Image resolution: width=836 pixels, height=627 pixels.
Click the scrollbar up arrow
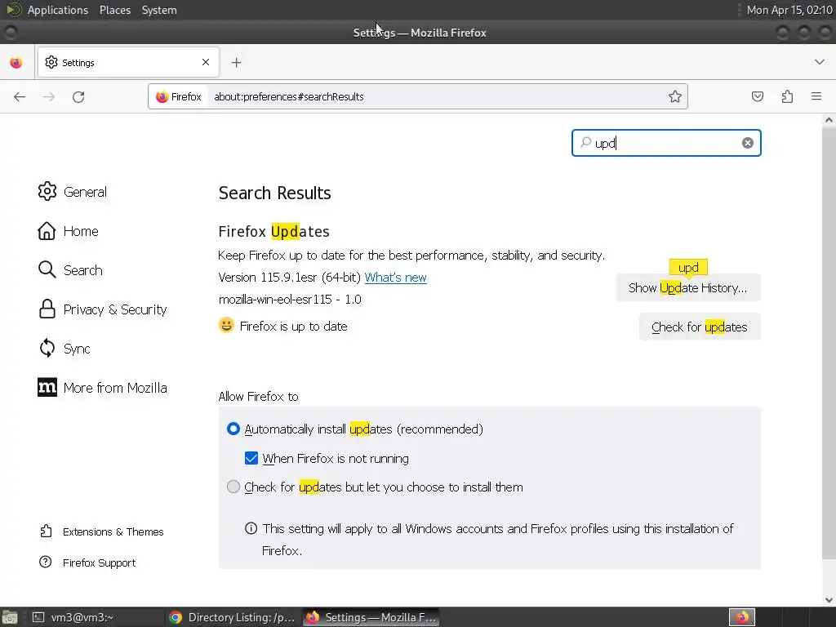(x=829, y=120)
